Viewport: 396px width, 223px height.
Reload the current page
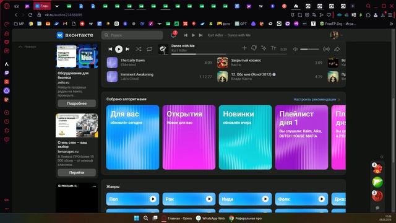point(30,15)
